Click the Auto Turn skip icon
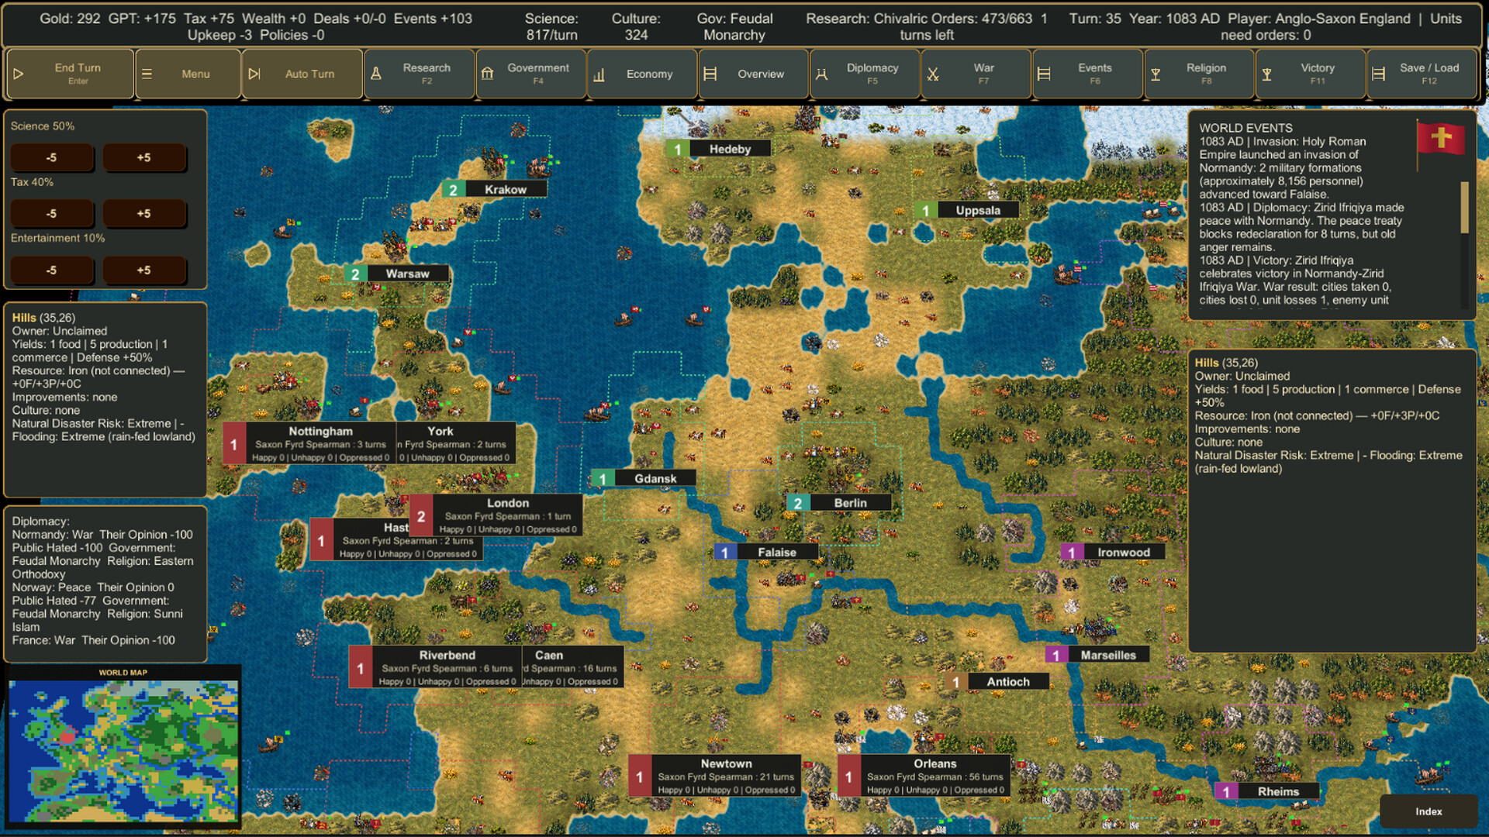1489x837 pixels. (x=254, y=74)
